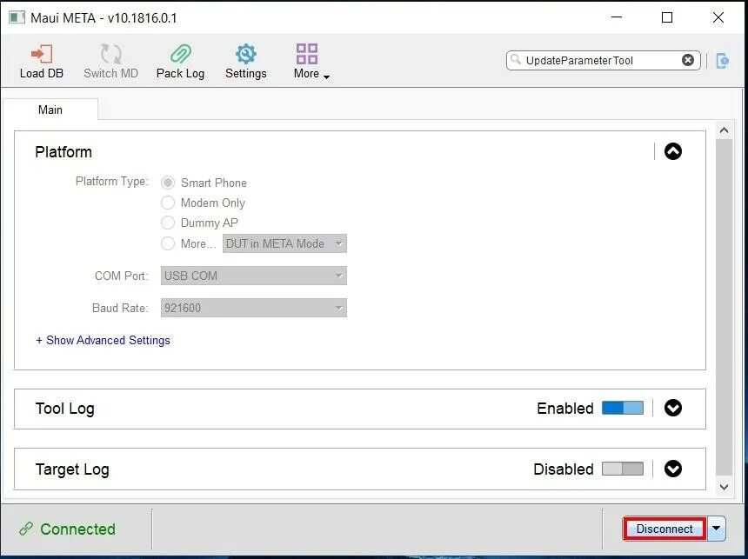Screen dimensions: 748x559
Task: Collapse the Platform section chevron
Action: (x=672, y=151)
